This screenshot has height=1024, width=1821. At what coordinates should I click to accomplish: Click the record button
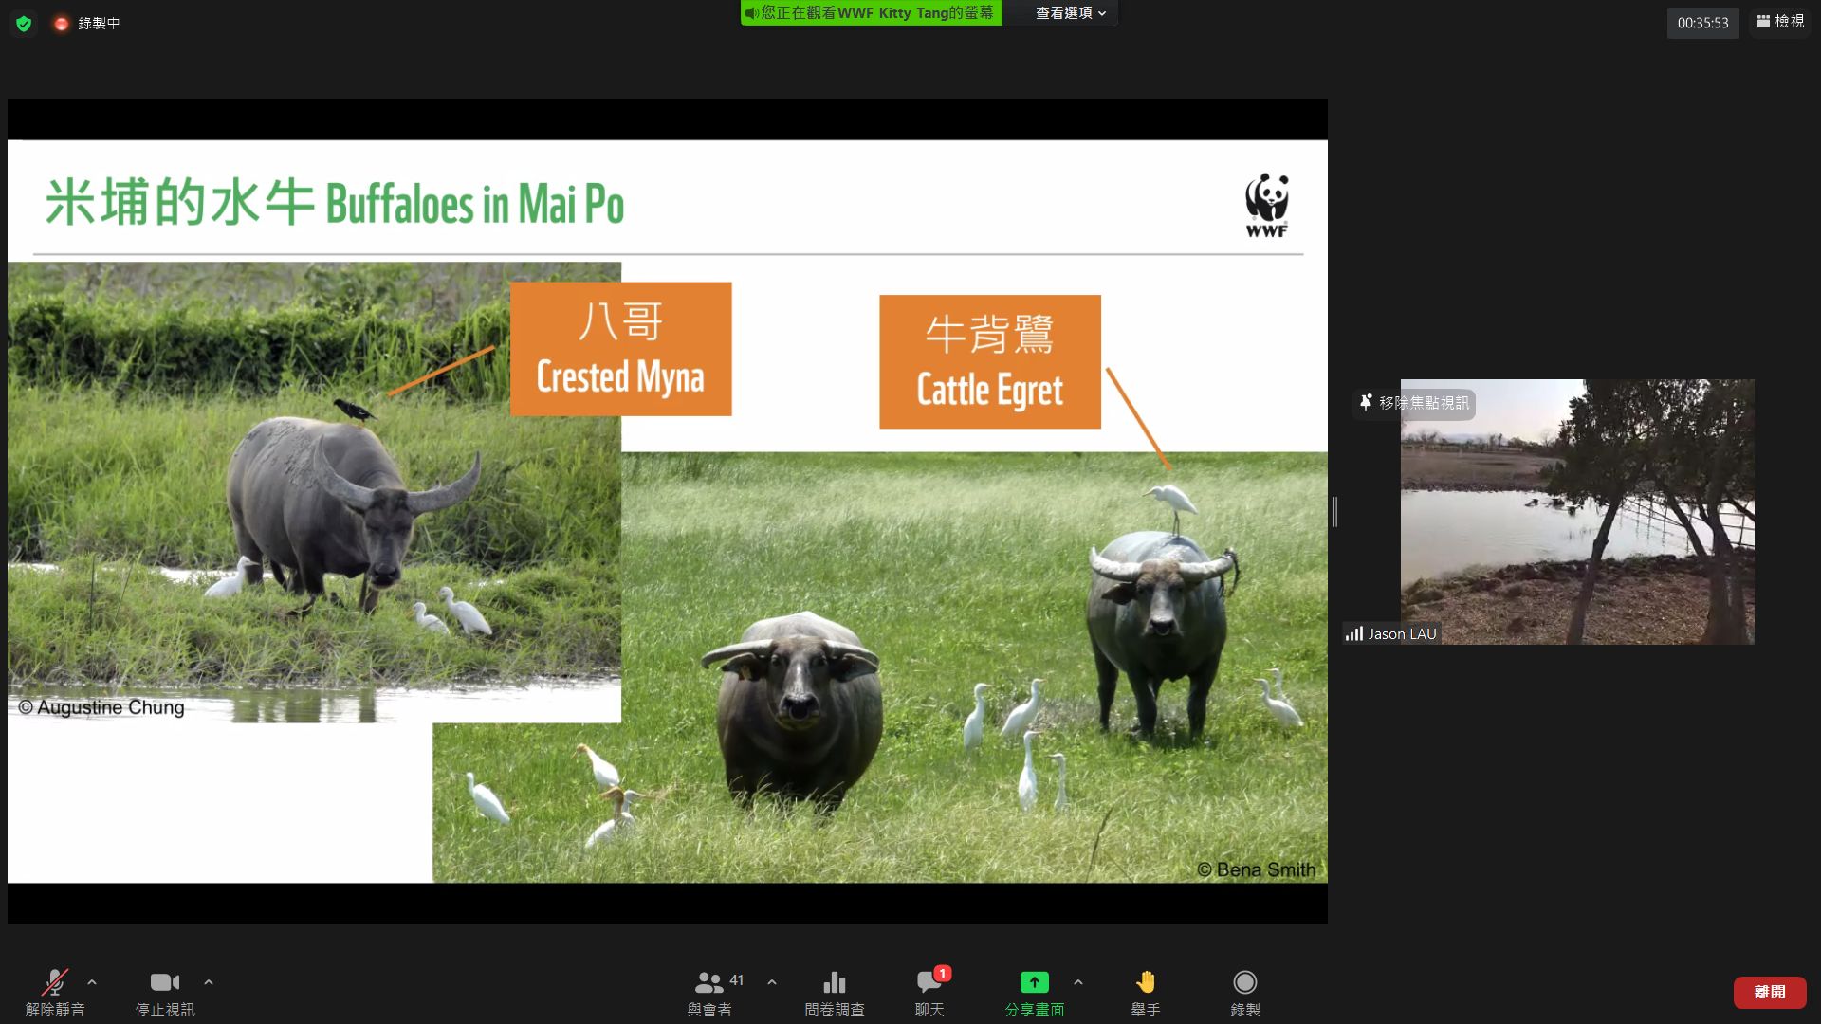1245,992
